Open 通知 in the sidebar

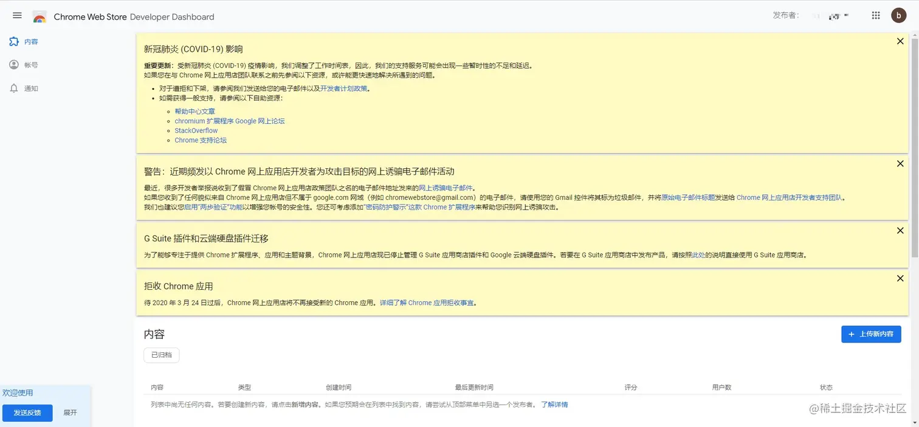click(x=31, y=89)
